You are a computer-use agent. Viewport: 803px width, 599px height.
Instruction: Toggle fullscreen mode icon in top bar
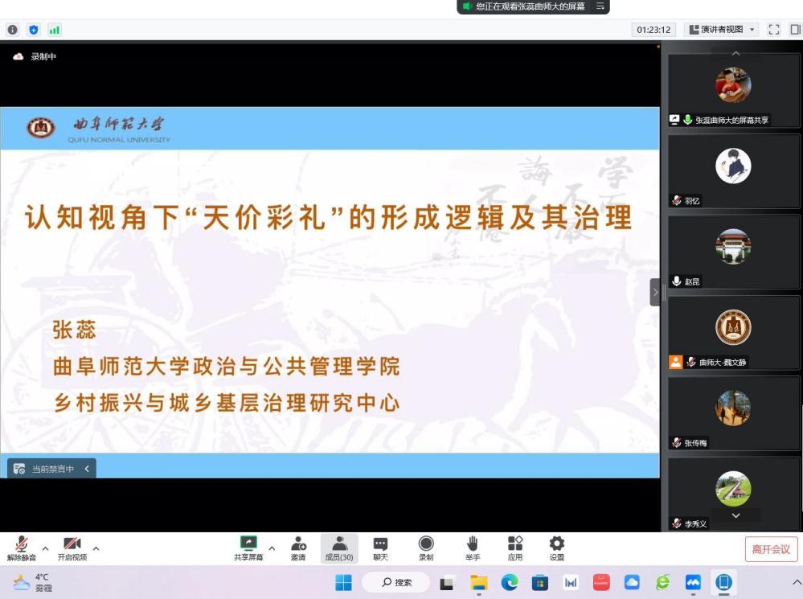774,30
